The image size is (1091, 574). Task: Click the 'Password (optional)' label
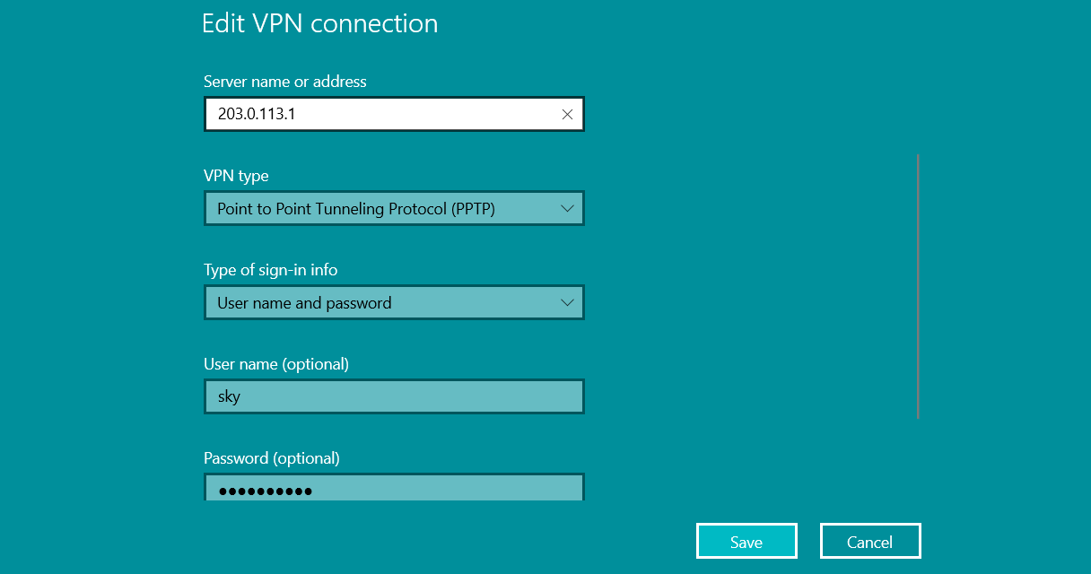(272, 458)
